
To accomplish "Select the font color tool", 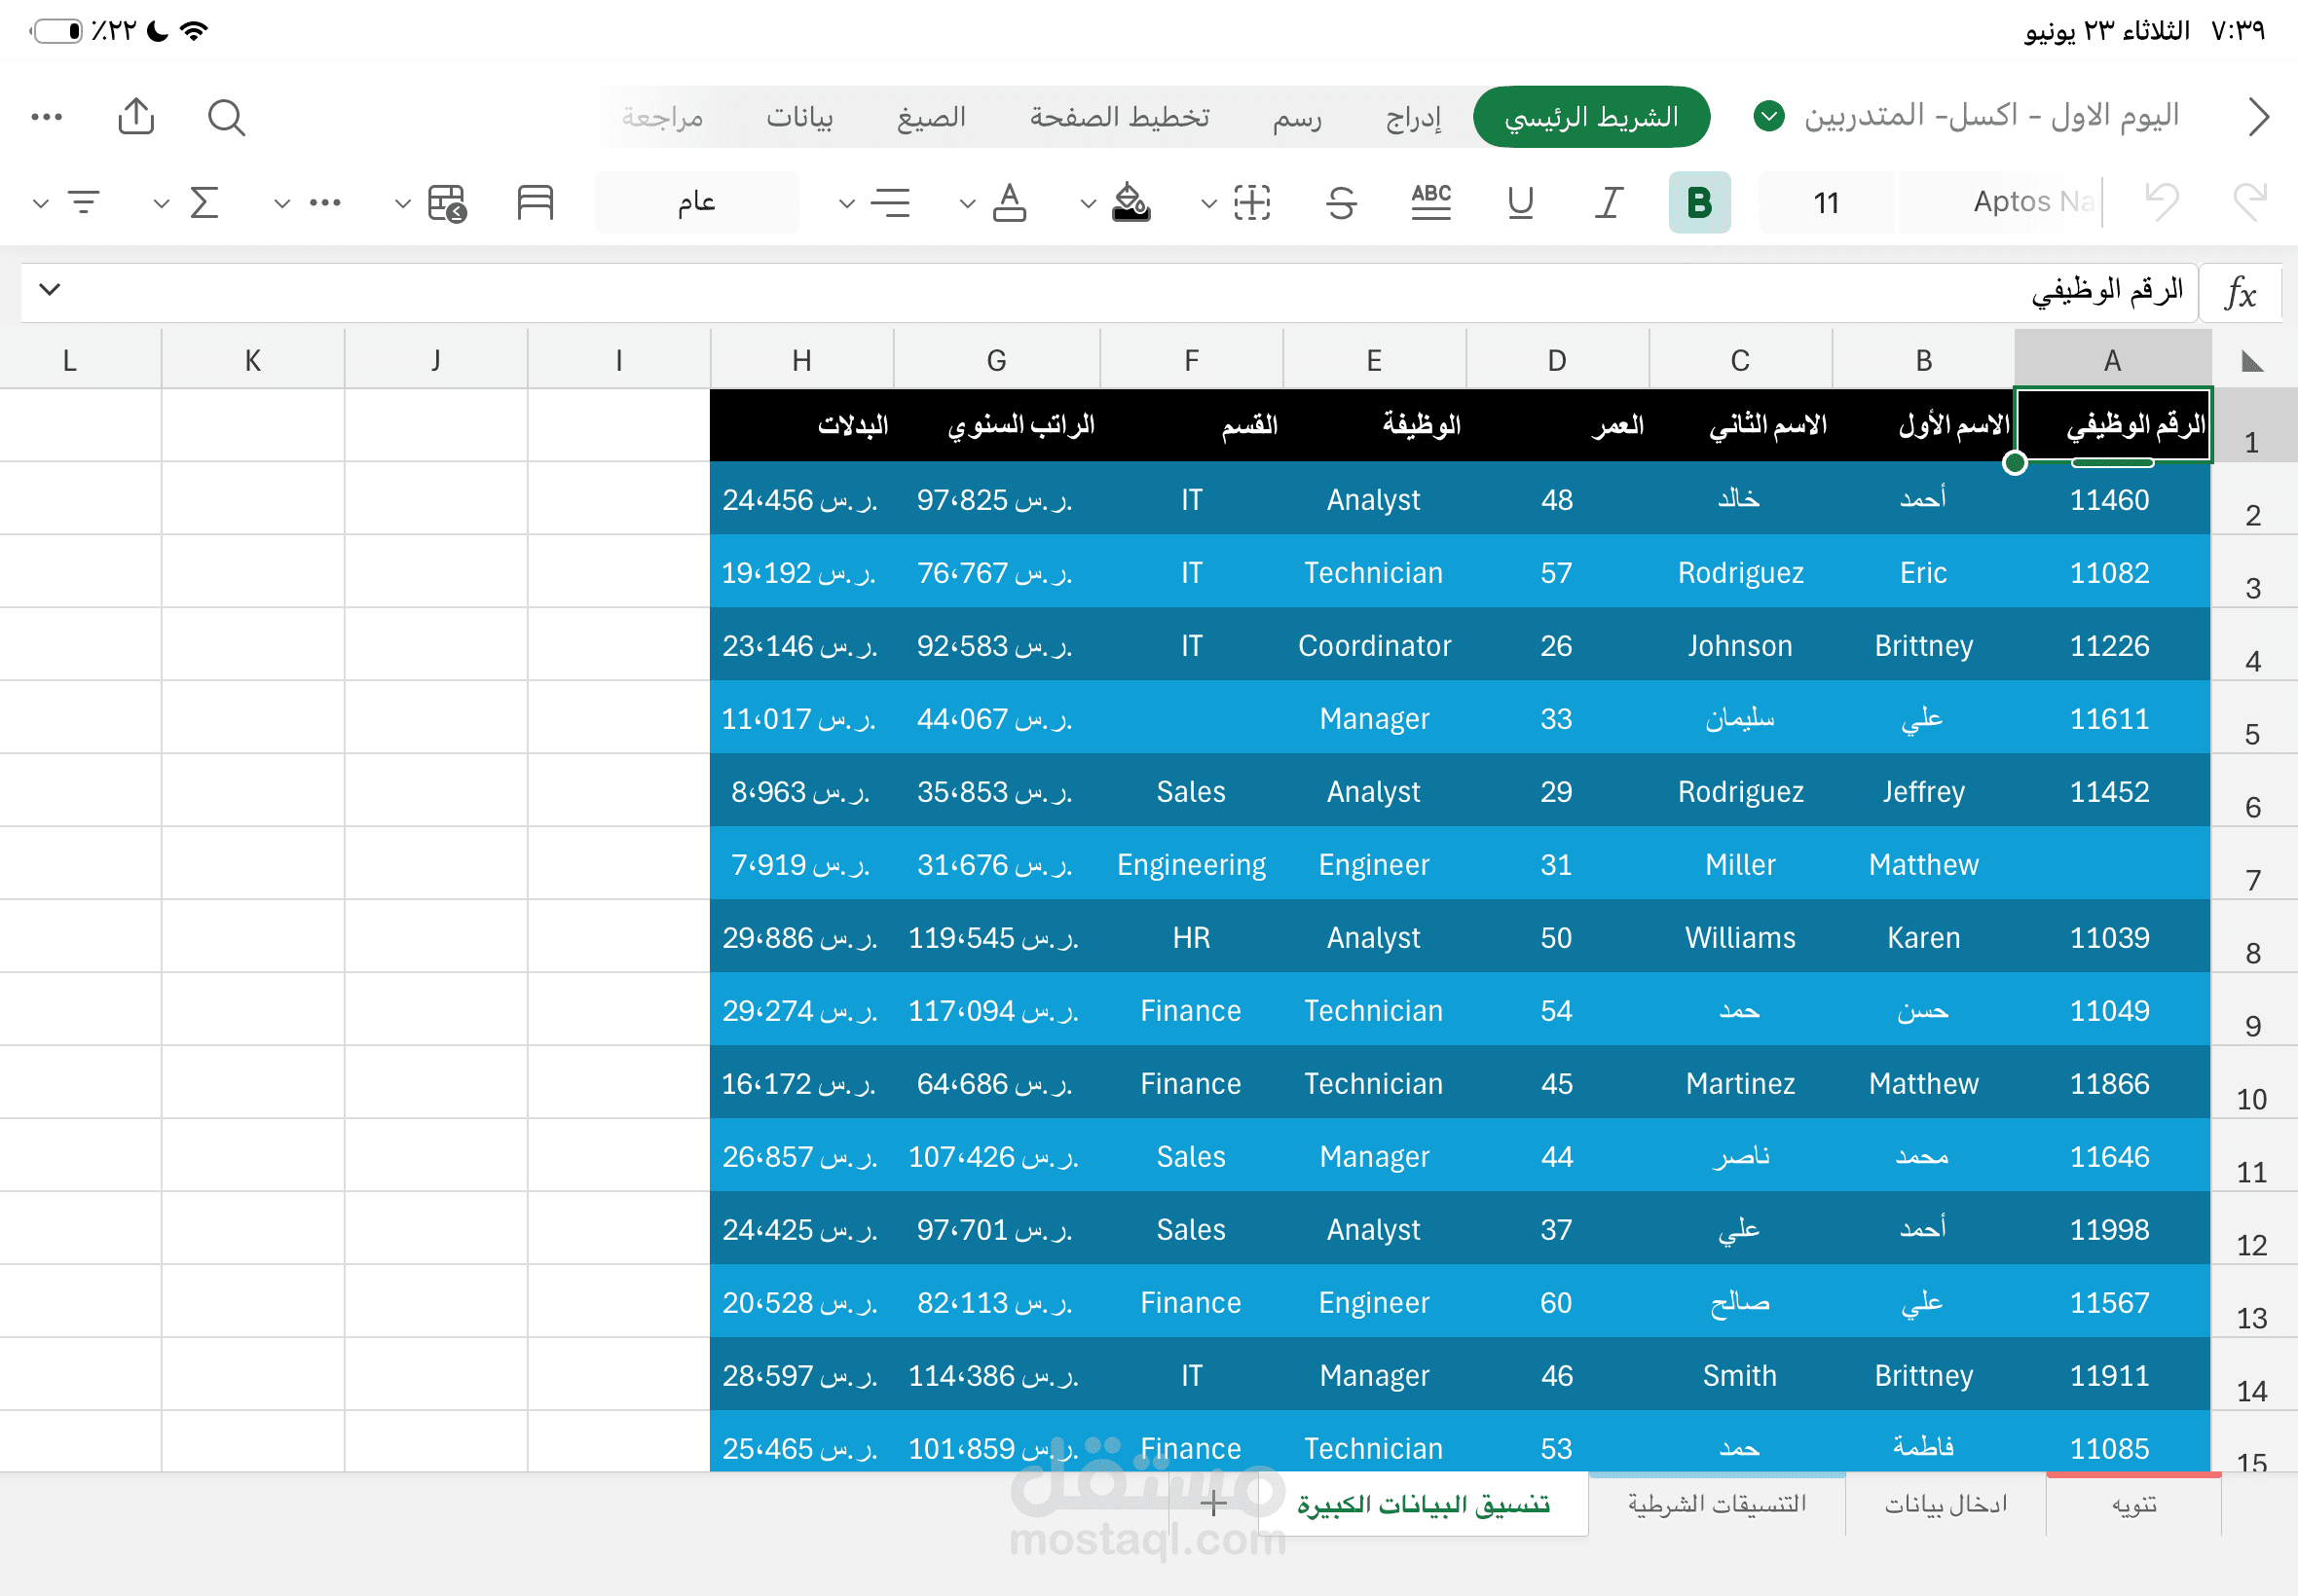I will pos(1010,202).
